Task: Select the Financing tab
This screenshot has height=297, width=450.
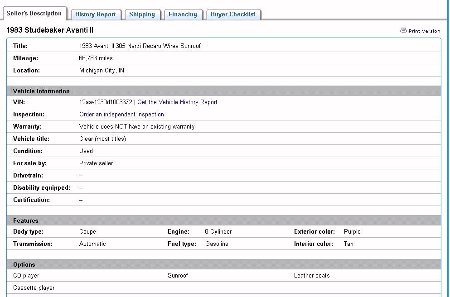Action: [x=183, y=14]
